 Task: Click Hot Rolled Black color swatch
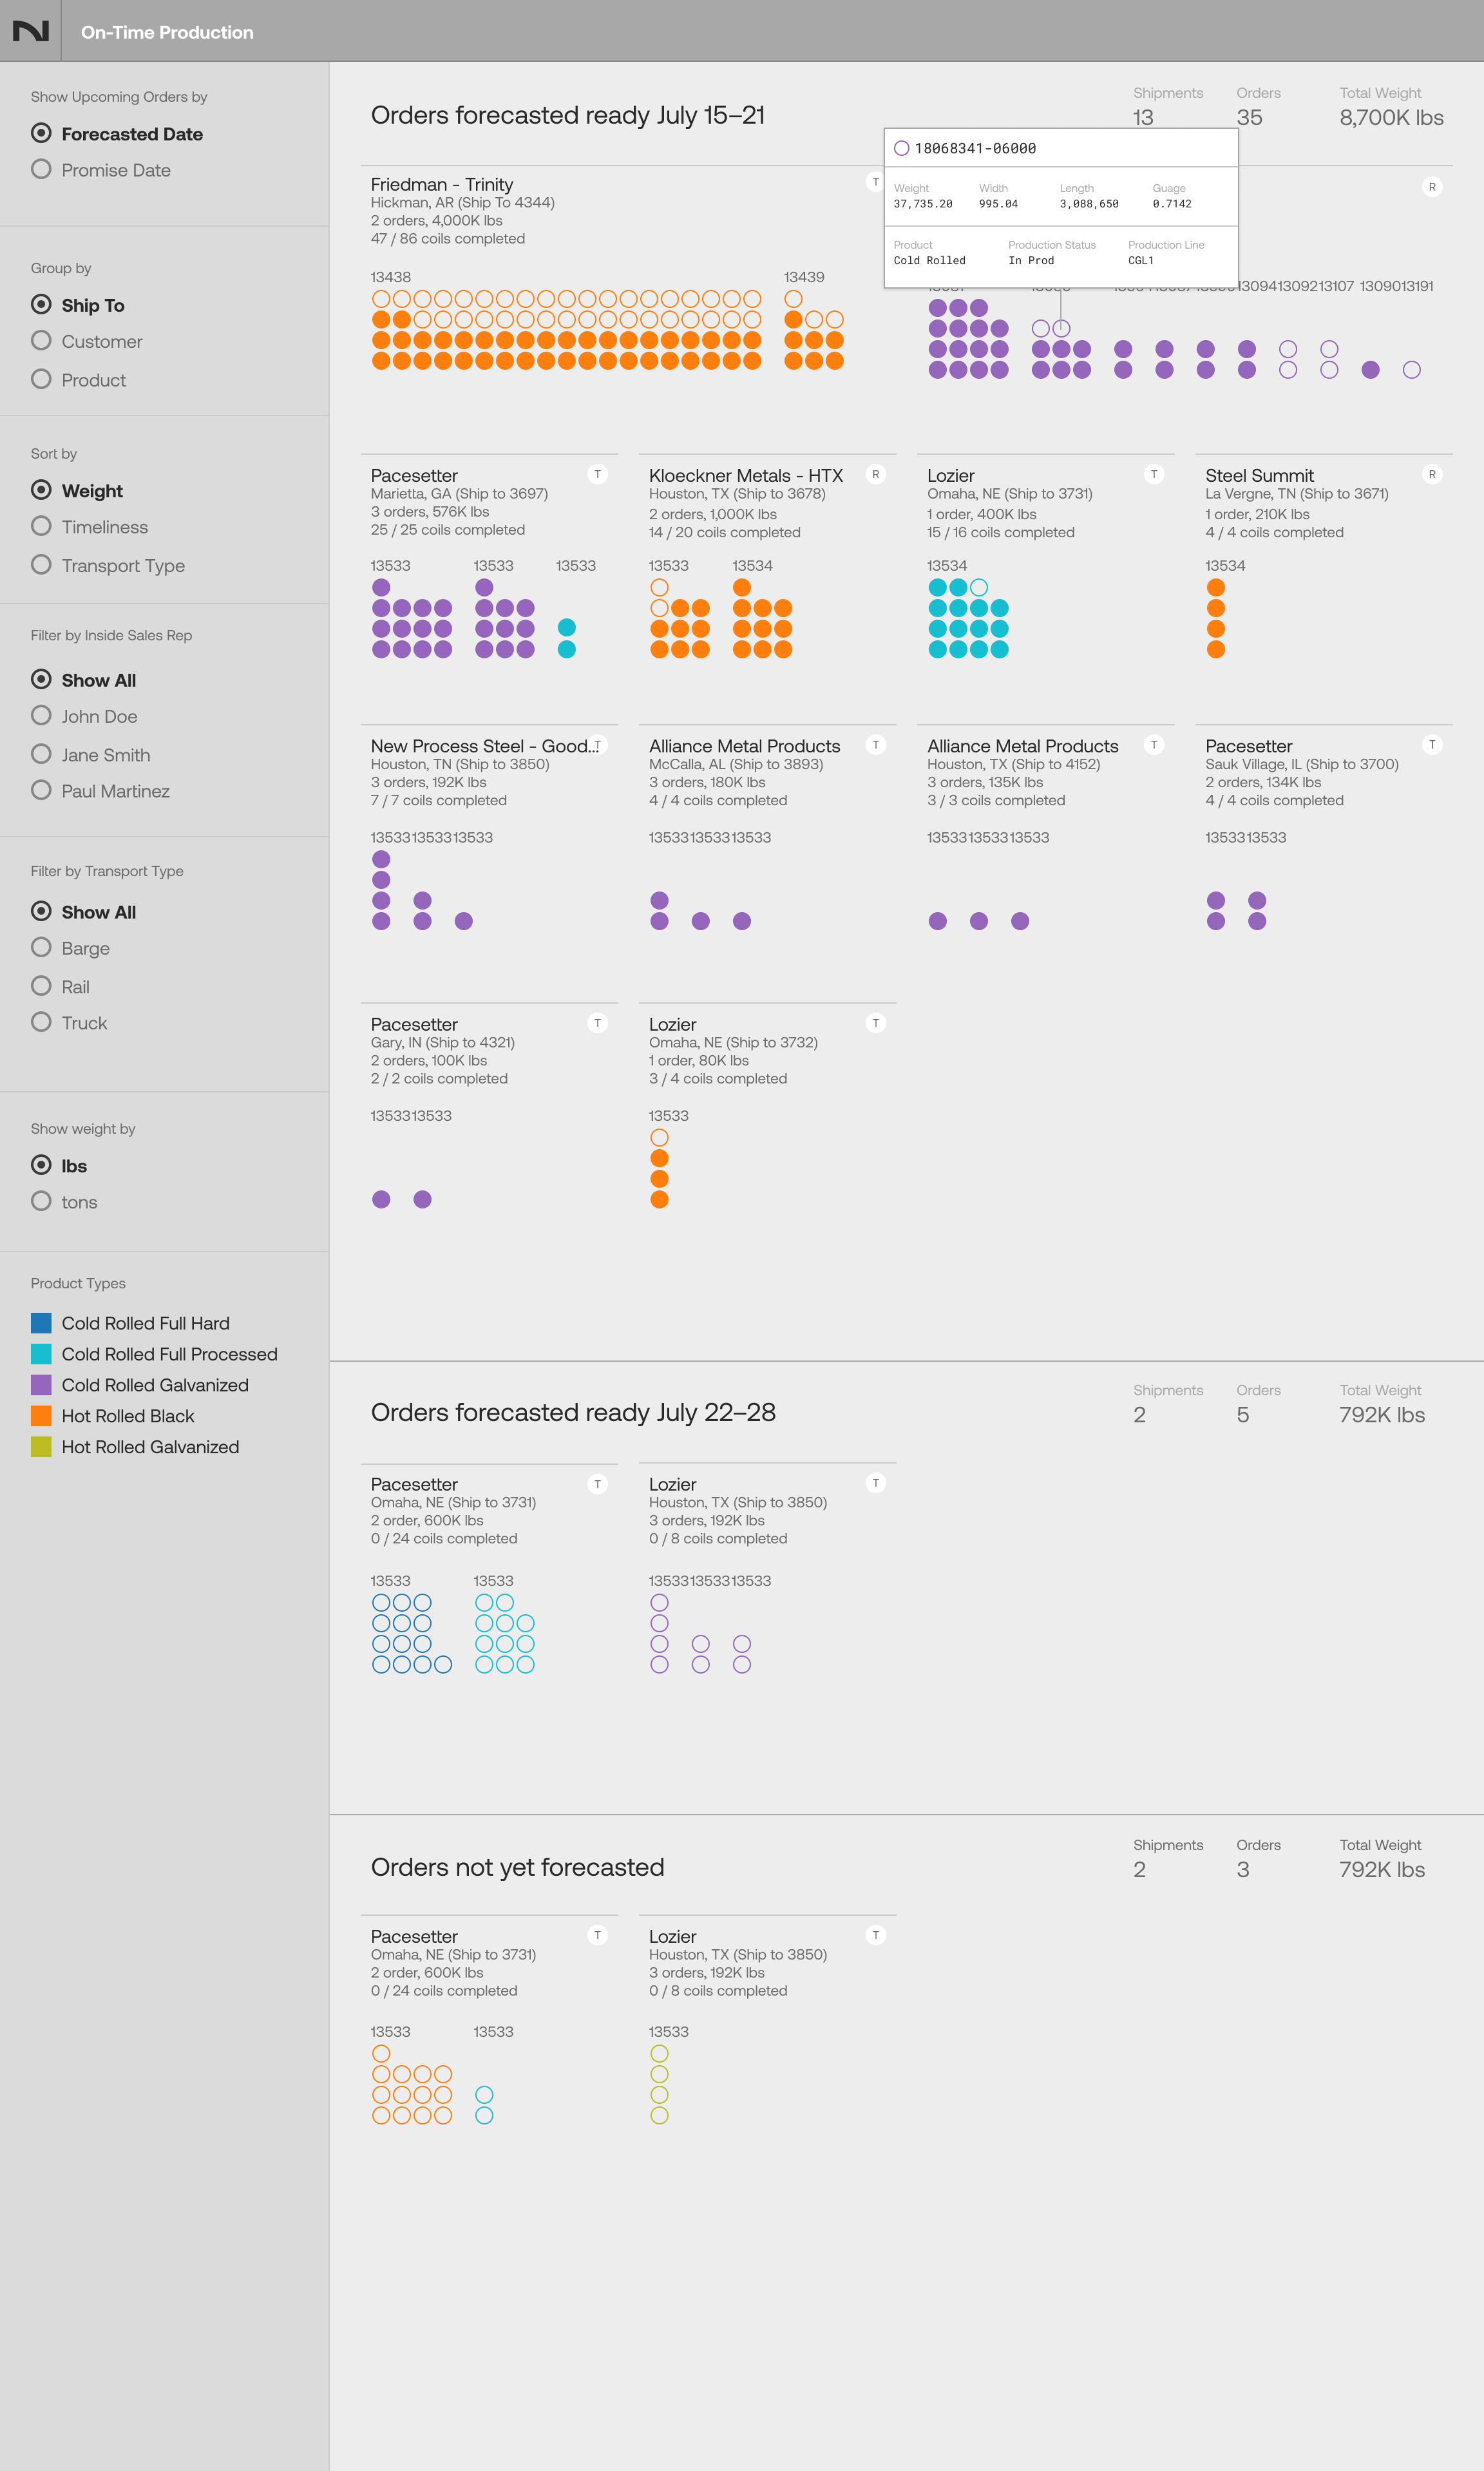41,1416
